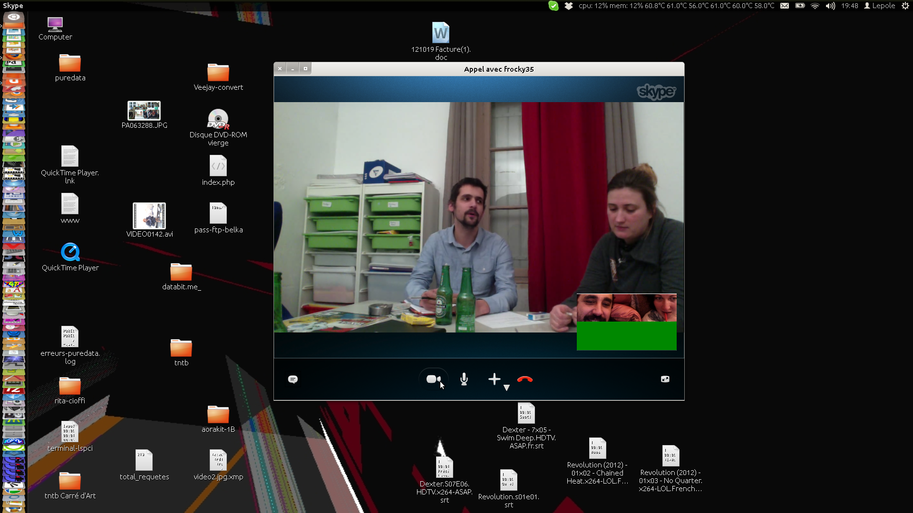This screenshot has width=913, height=513.
Task: Click the 19:48 clock in the panel
Action: point(849,6)
